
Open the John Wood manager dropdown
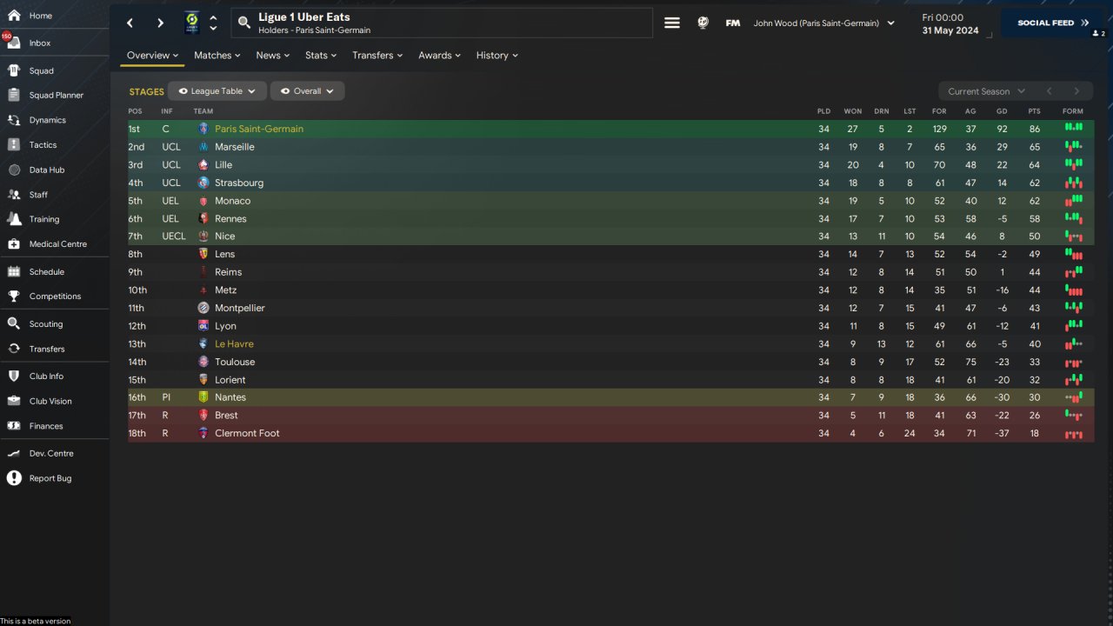823,23
